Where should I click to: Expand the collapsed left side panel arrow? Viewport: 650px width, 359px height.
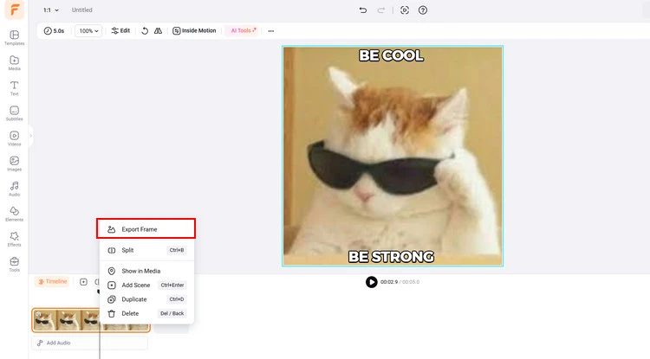click(30, 136)
